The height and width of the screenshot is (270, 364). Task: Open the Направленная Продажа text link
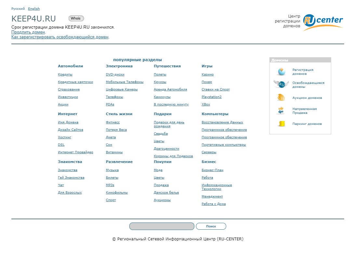pos(304,111)
